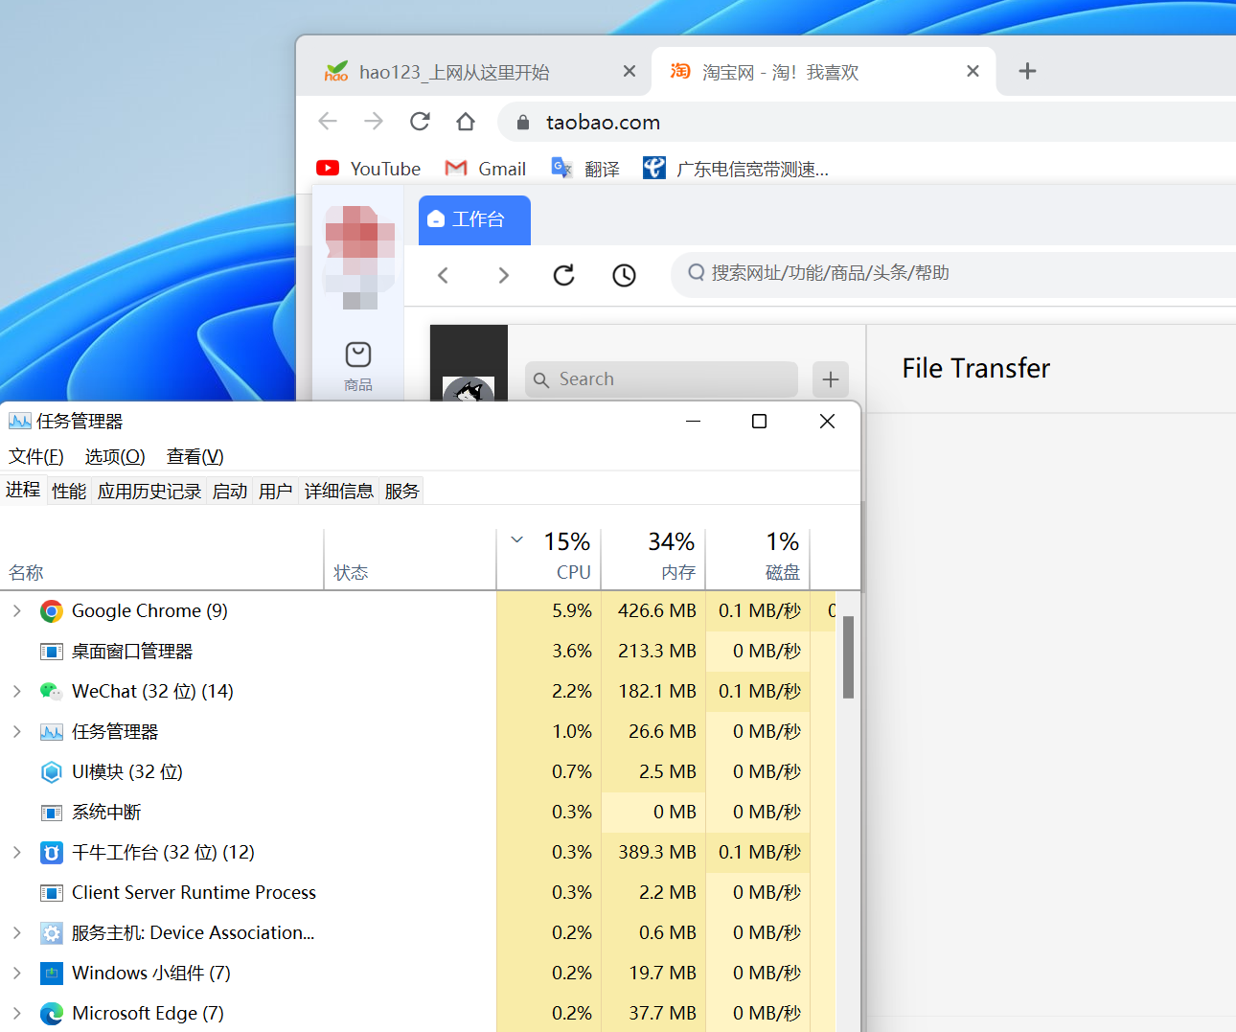Click WeChat add plus button

click(831, 379)
